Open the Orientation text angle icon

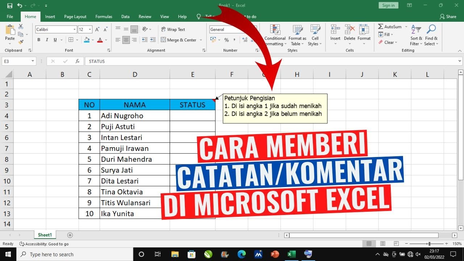145,29
